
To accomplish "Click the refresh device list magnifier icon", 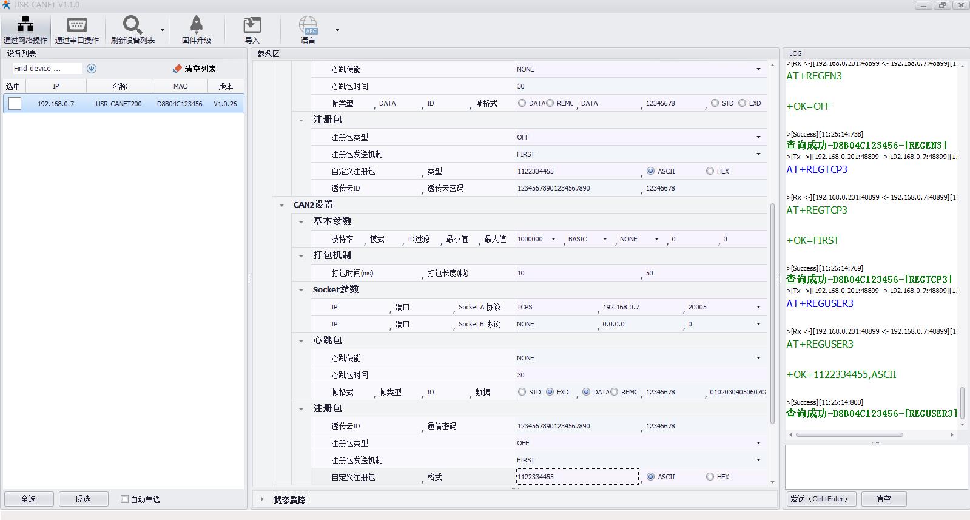I will 132,25.
